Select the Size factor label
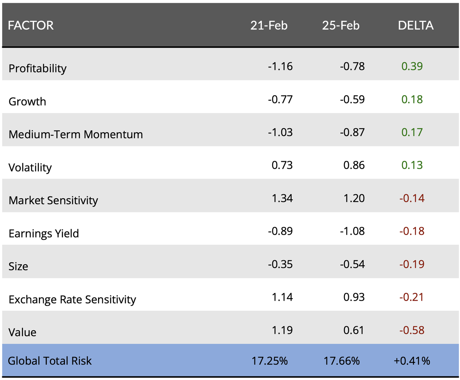The width and height of the screenshot is (460, 380). click(x=18, y=266)
